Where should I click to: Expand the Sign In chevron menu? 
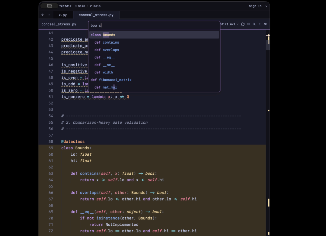tap(266, 6)
